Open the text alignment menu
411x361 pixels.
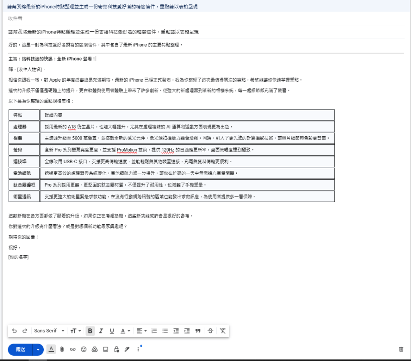click(141, 331)
